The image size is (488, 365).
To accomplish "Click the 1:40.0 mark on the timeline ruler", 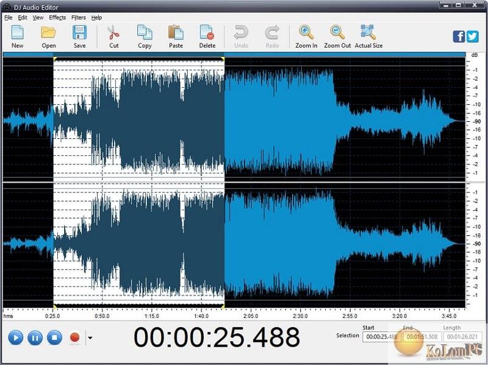I will coord(201,316).
